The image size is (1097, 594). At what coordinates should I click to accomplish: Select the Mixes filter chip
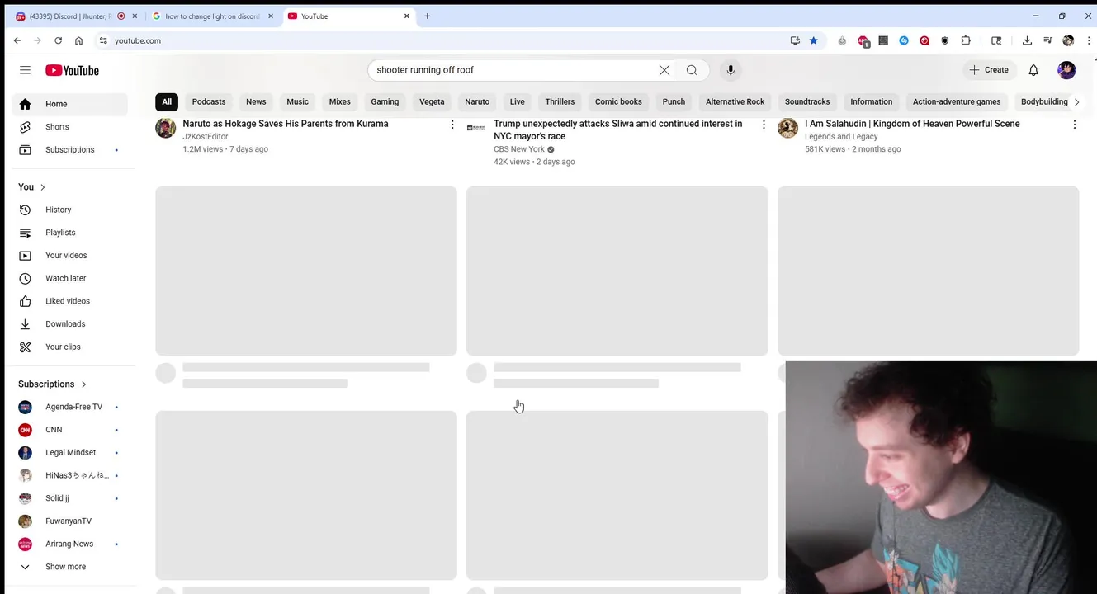click(339, 101)
